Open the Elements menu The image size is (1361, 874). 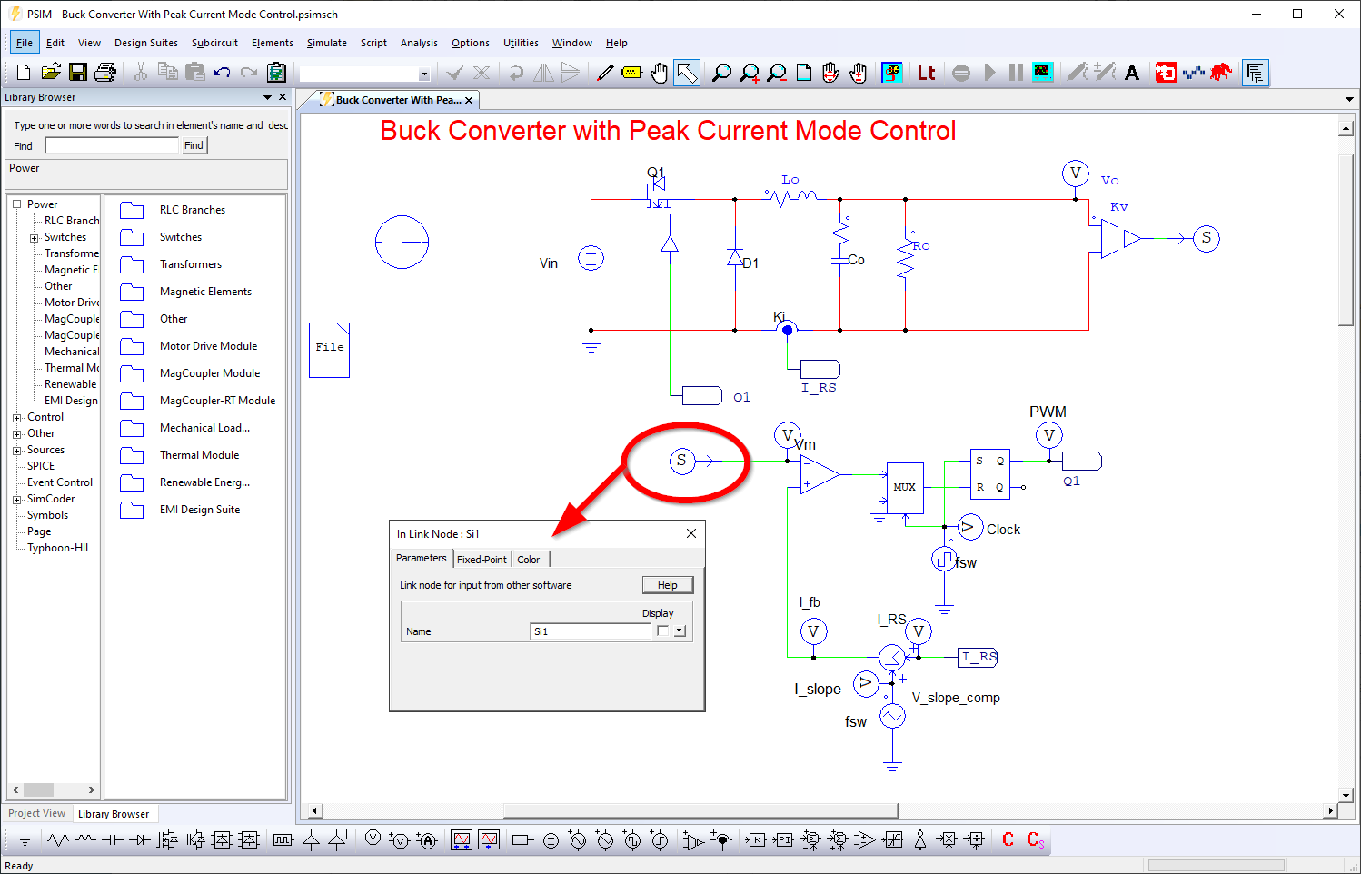[273, 43]
